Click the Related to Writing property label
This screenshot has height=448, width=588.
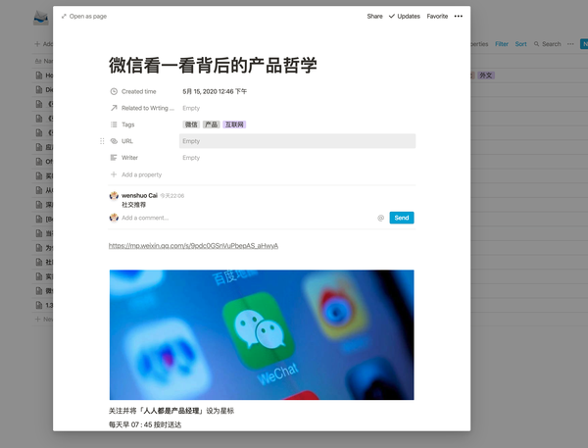click(148, 108)
